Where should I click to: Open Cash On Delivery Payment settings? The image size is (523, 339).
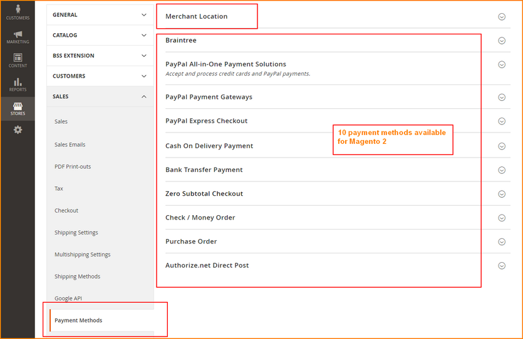501,146
